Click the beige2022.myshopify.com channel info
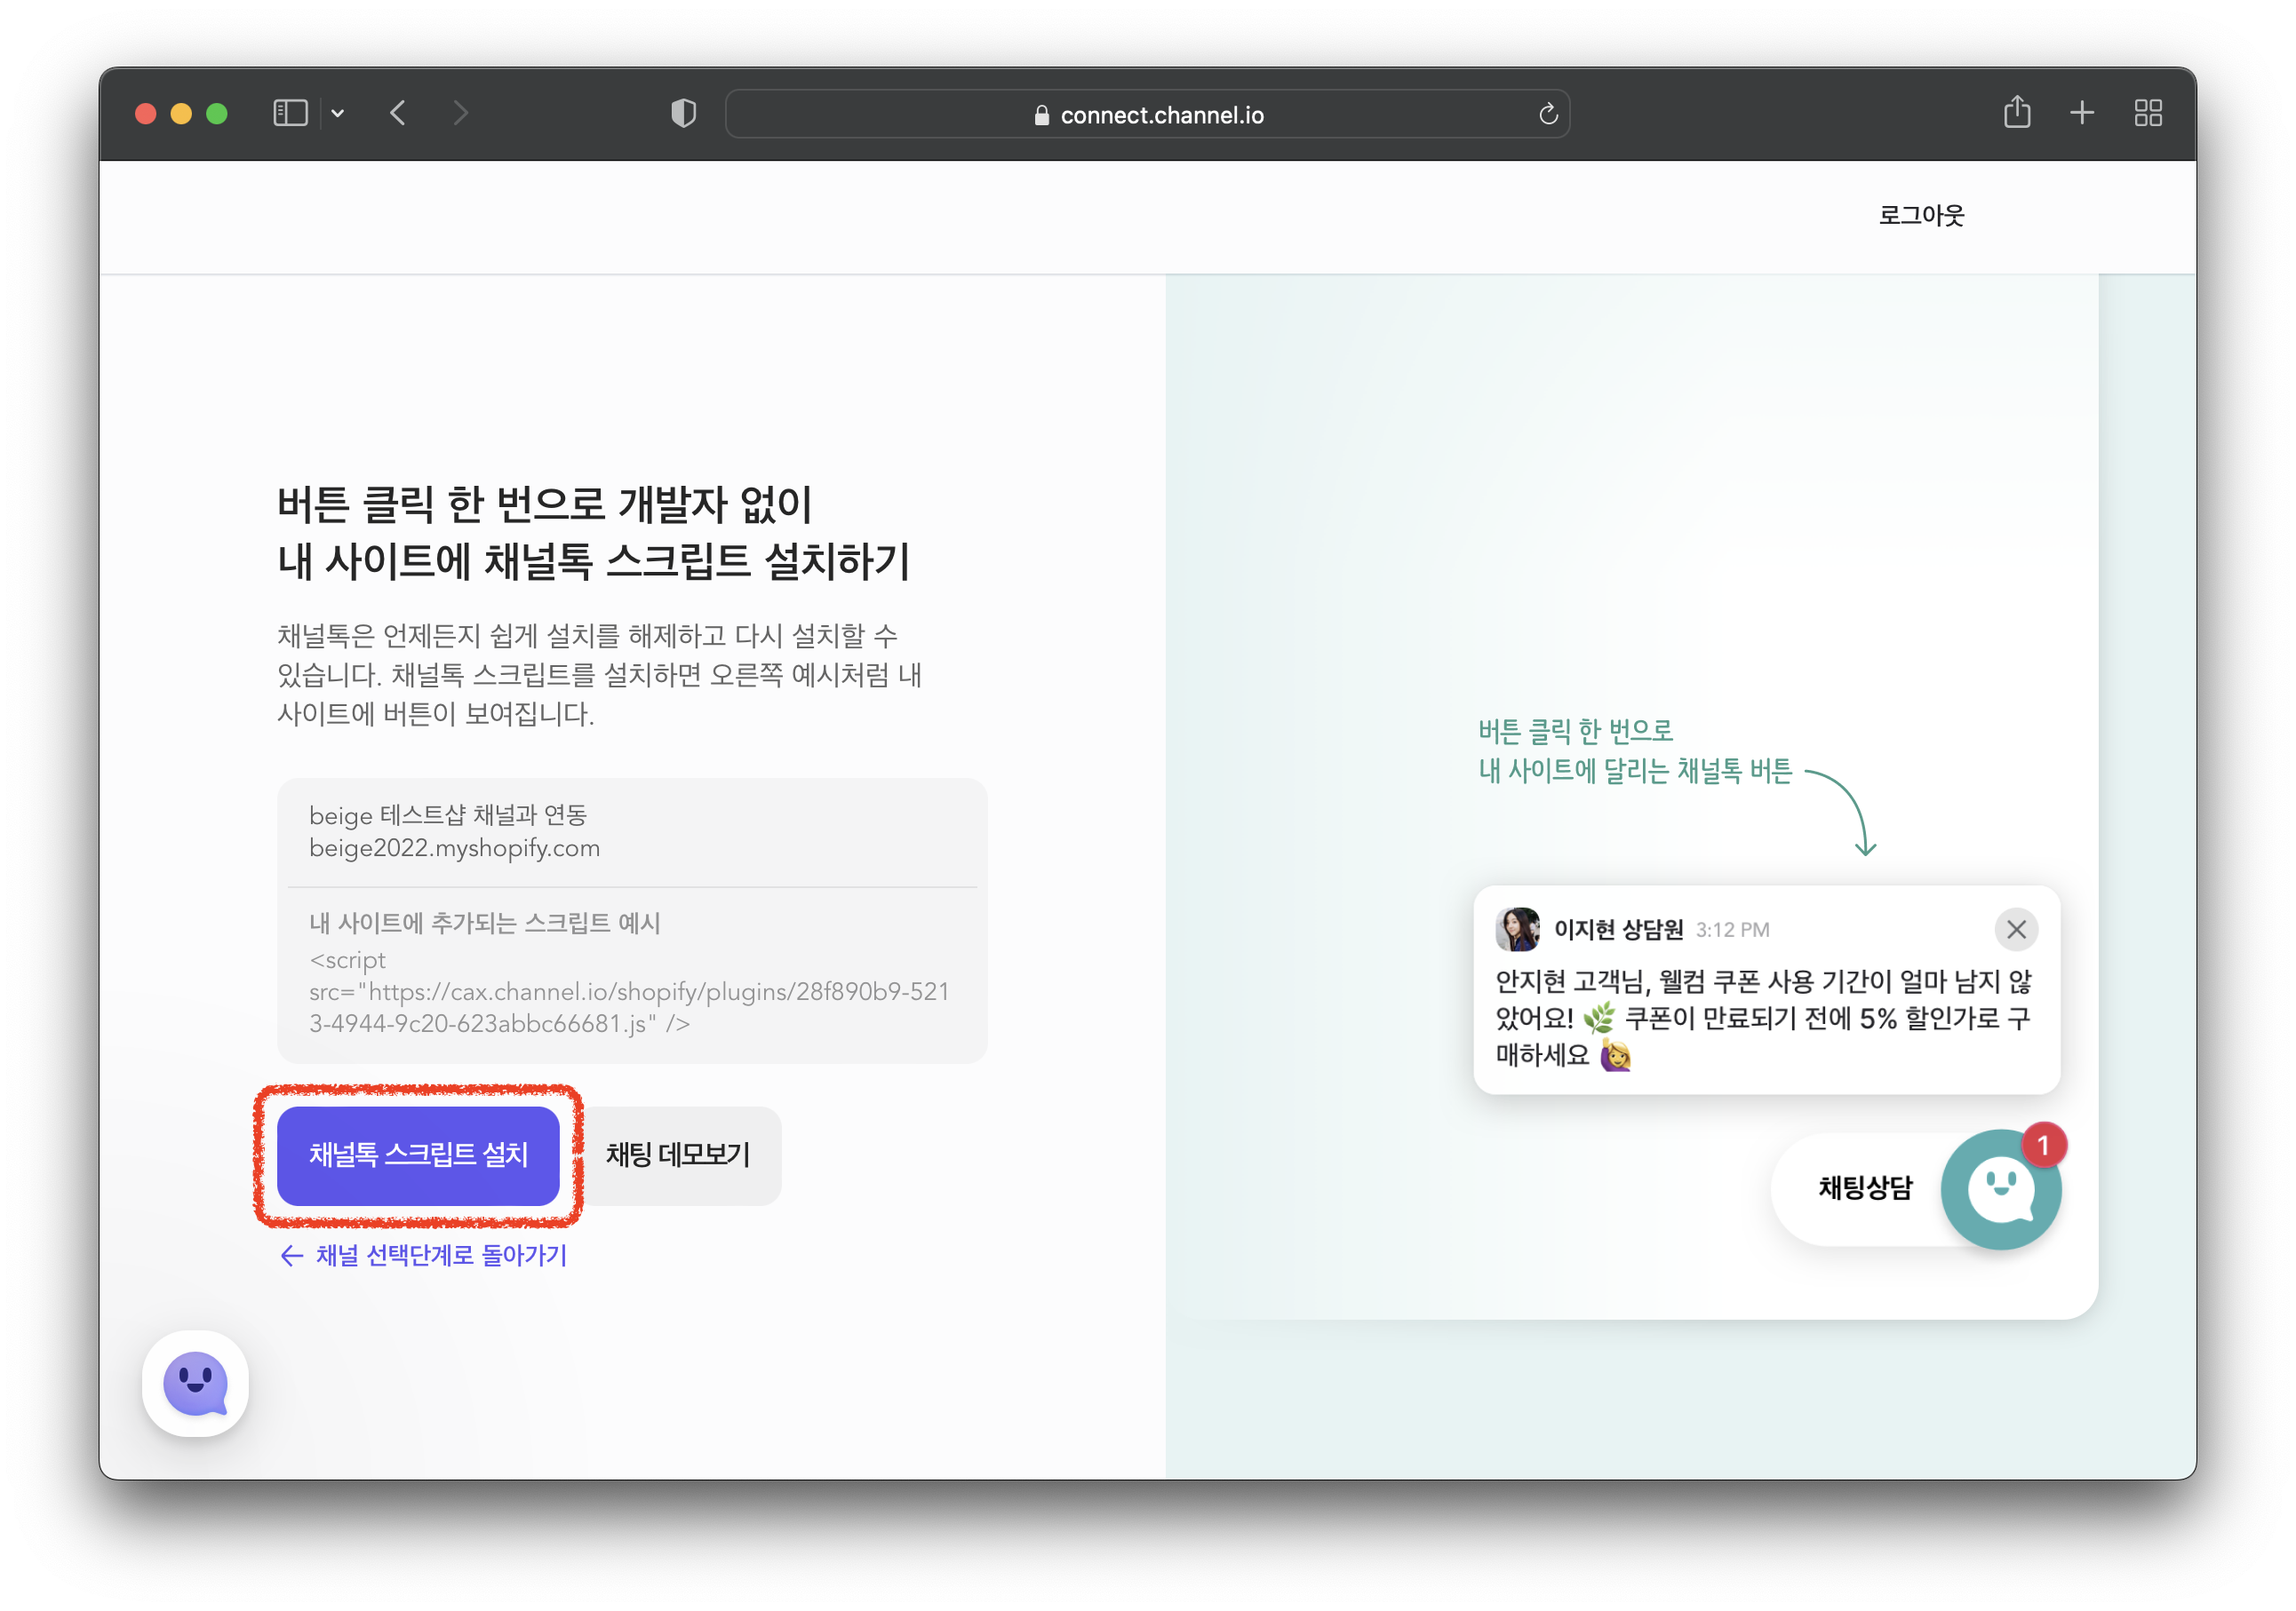 454,848
